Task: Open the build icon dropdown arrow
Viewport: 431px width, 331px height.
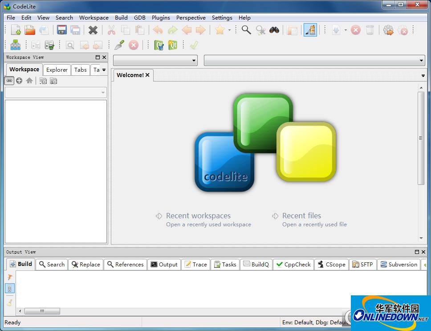Action: [346, 30]
